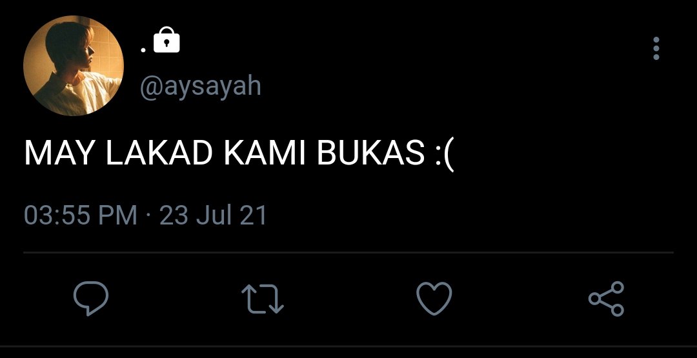
Task: Click the divider line under the timestamp
Action: 348,253
